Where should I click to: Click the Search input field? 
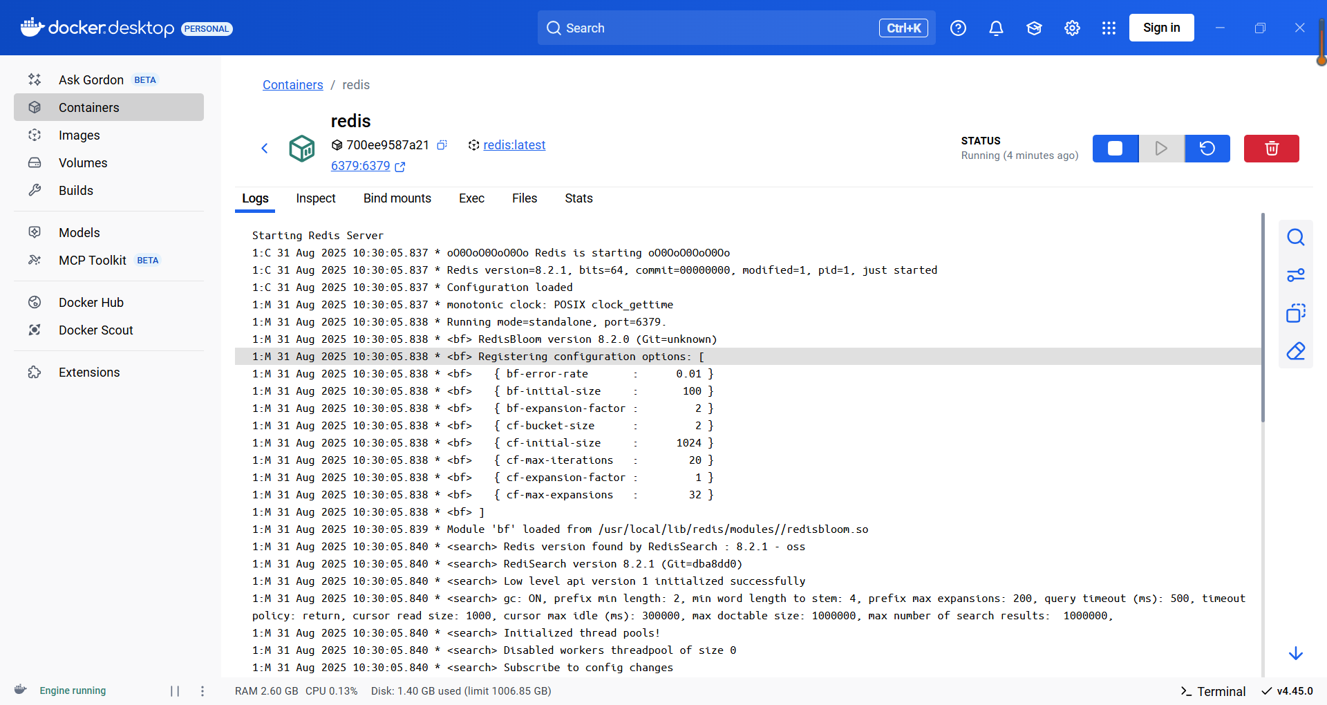click(737, 28)
